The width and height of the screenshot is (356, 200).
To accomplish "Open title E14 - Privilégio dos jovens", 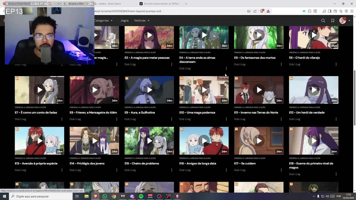I will pos(87,163).
